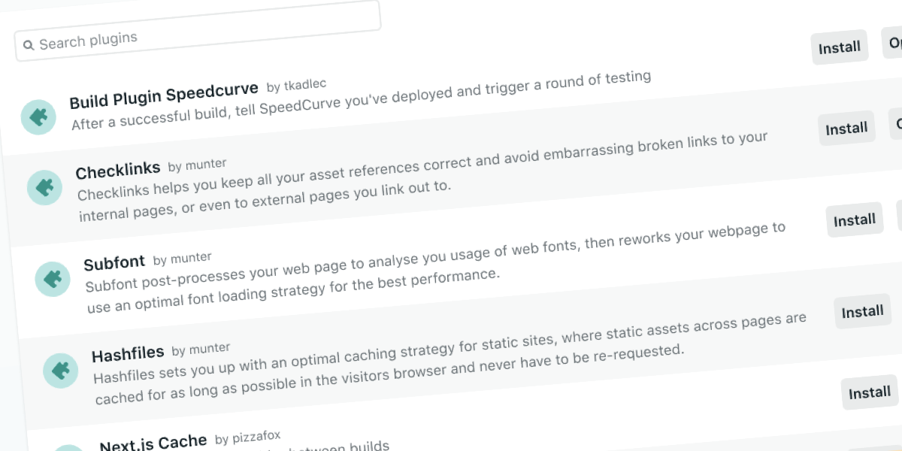The image size is (902, 451).
Task: Click the Hashfiles plugin puzzle icon
Action: pyautogui.click(x=61, y=371)
